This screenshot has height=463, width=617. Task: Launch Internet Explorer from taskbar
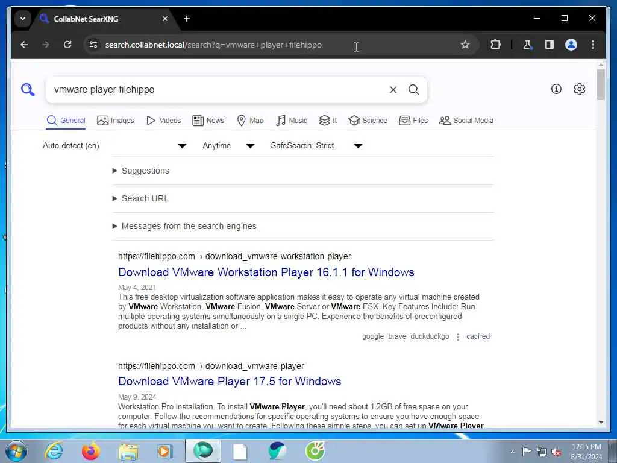point(54,451)
